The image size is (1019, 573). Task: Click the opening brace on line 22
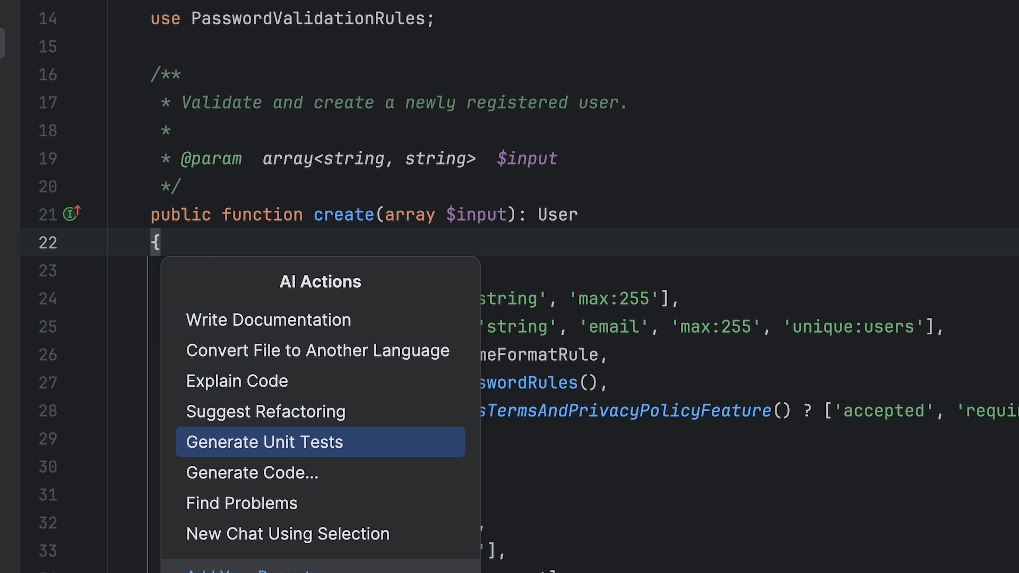[x=155, y=242]
